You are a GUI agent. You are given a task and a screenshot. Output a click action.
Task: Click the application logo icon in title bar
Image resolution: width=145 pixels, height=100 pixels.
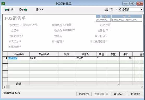point(3,3)
